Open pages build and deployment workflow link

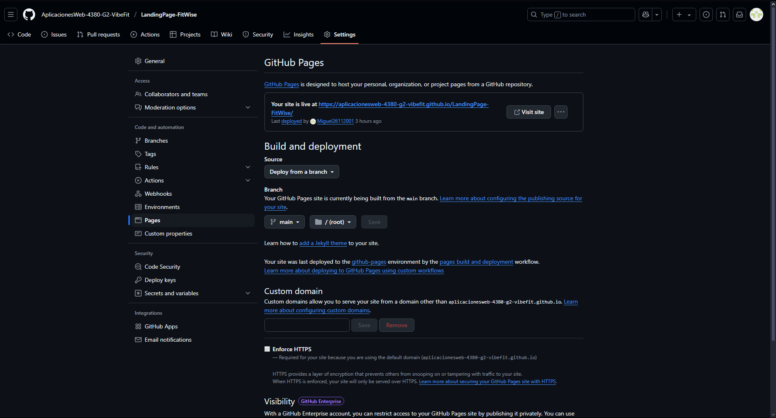[476, 262]
